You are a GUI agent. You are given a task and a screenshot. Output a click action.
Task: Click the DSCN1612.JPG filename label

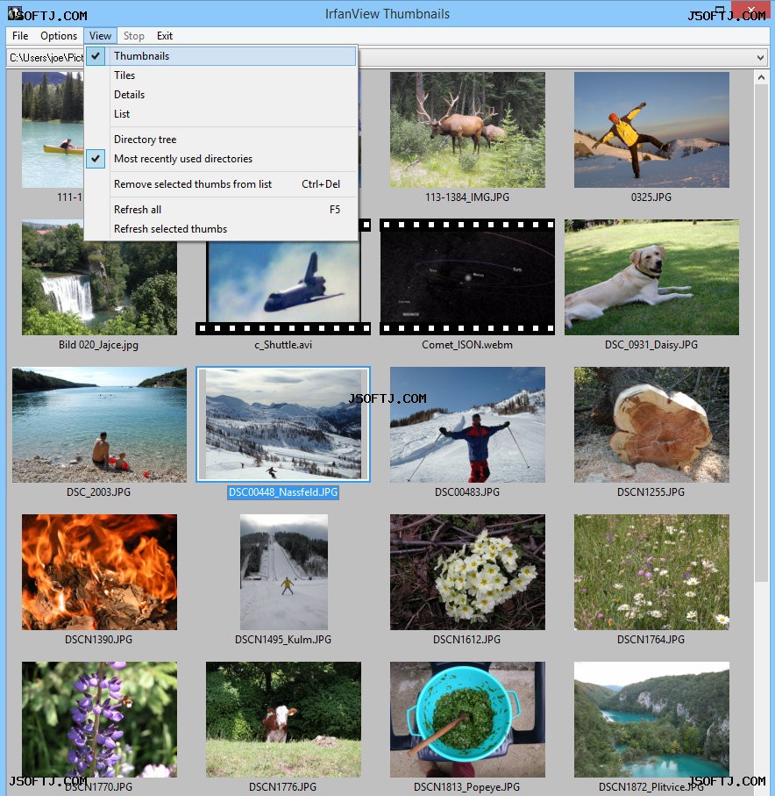click(x=466, y=640)
